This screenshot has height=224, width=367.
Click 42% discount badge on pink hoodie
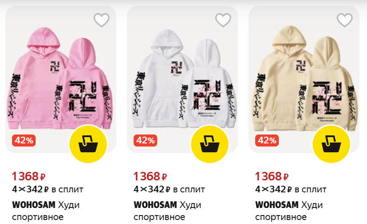tap(24, 140)
